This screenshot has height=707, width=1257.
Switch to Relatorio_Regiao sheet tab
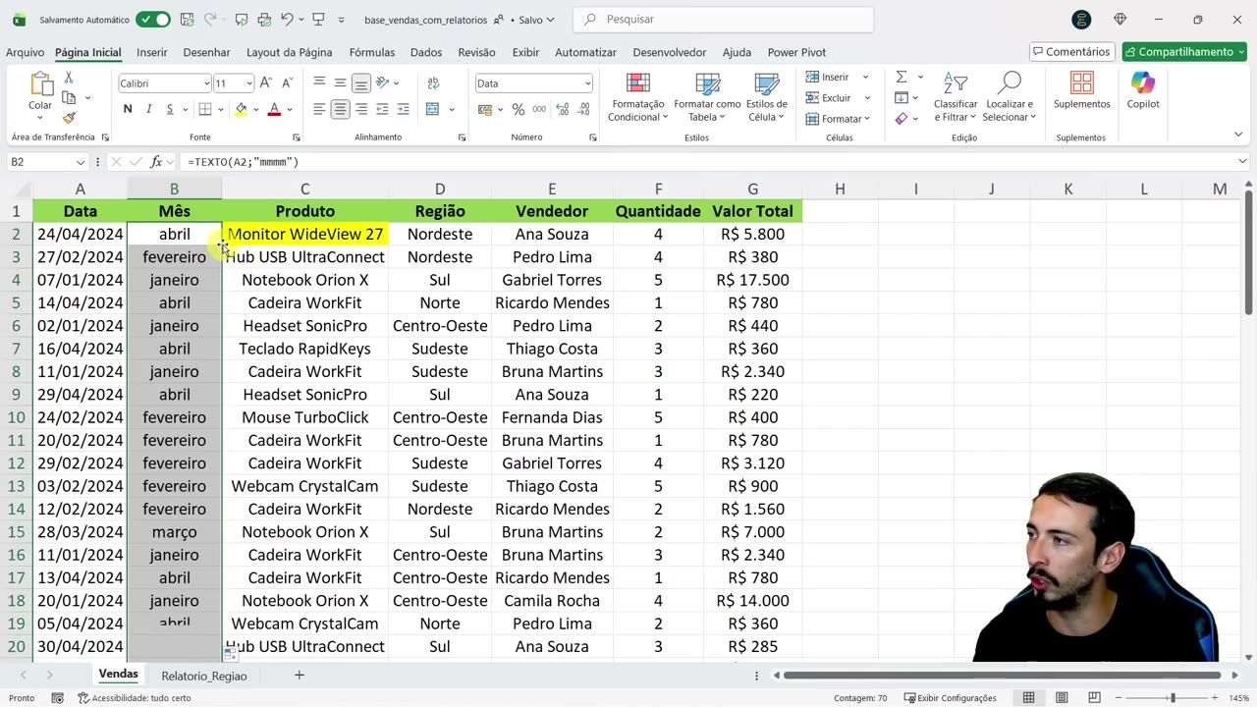click(204, 676)
